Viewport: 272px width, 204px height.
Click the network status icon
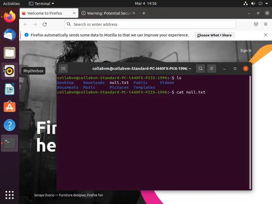click(245, 3)
